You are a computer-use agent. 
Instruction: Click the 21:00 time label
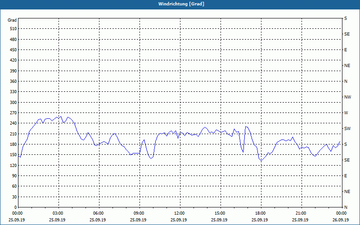point(301,213)
